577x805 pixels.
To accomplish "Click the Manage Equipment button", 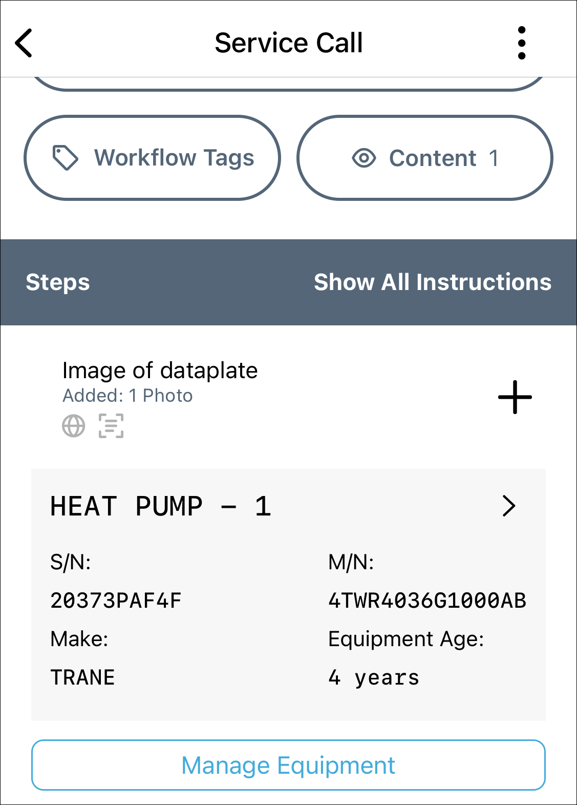I will [x=288, y=765].
